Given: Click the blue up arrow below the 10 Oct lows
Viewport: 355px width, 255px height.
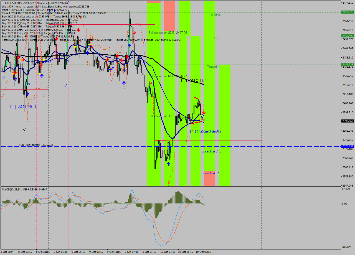Looking at the screenshot, I should [168, 164].
